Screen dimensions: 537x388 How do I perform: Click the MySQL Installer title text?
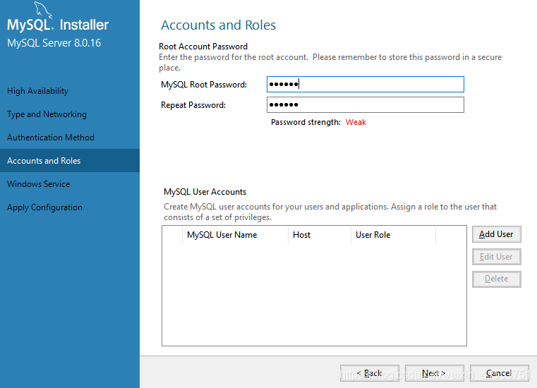pyautogui.click(x=58, y=25)
